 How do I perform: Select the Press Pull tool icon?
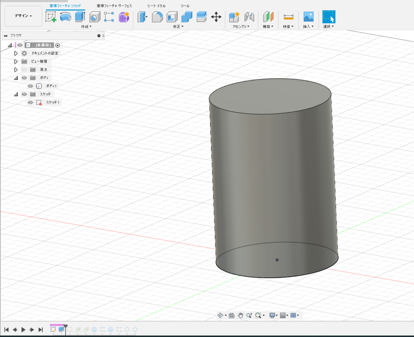point(142,17)
